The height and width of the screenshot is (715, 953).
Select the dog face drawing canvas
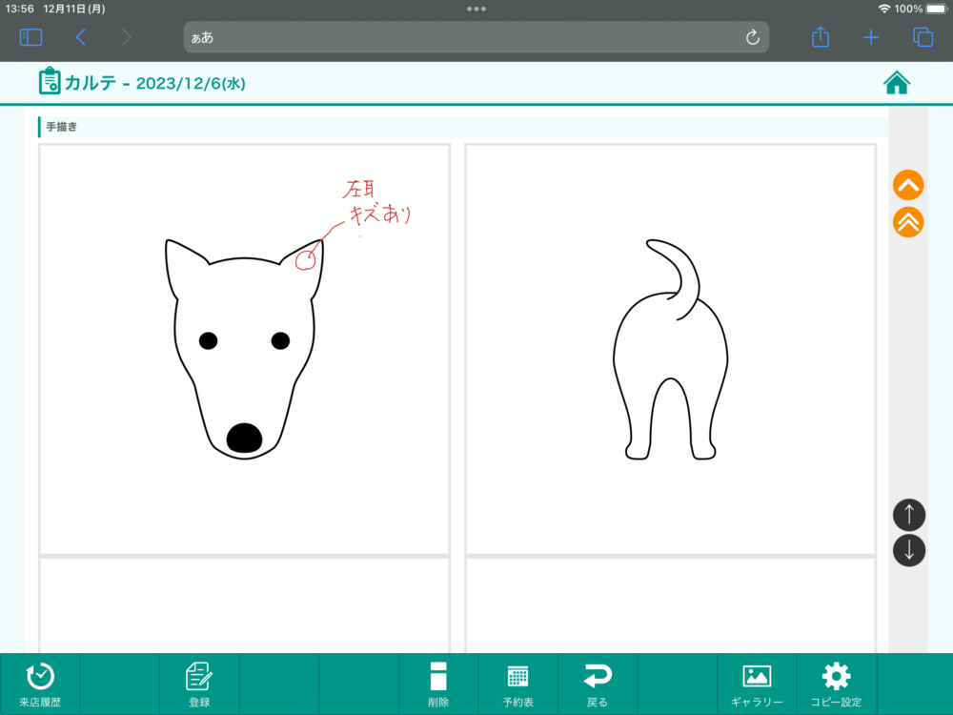point(244,349)
